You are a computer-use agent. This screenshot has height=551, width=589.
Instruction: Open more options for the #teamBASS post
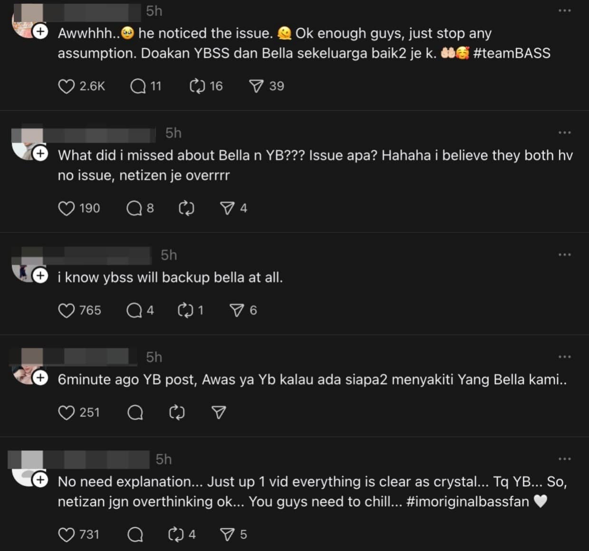(564, 11)
